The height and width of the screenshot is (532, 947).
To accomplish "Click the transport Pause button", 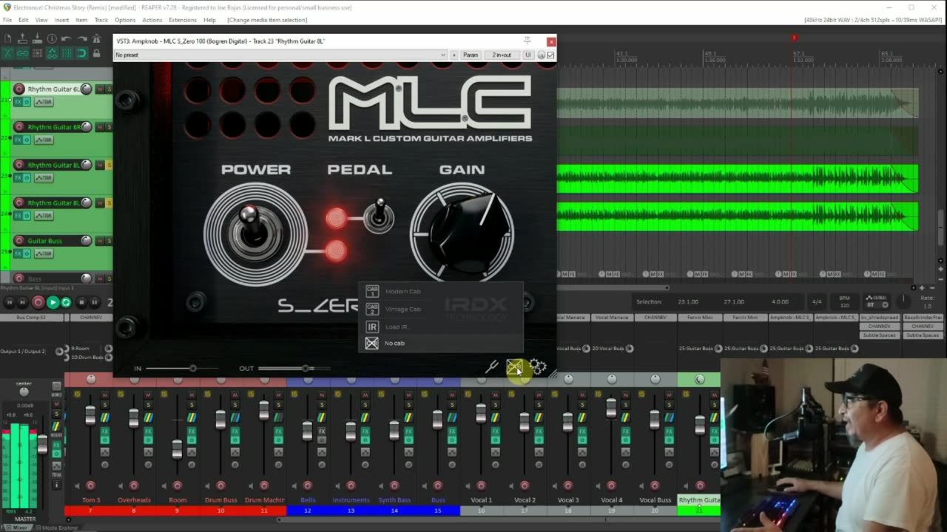I will pos(95,302).
